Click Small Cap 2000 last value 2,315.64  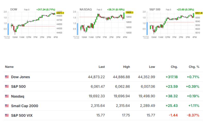[x=98, y=106]
